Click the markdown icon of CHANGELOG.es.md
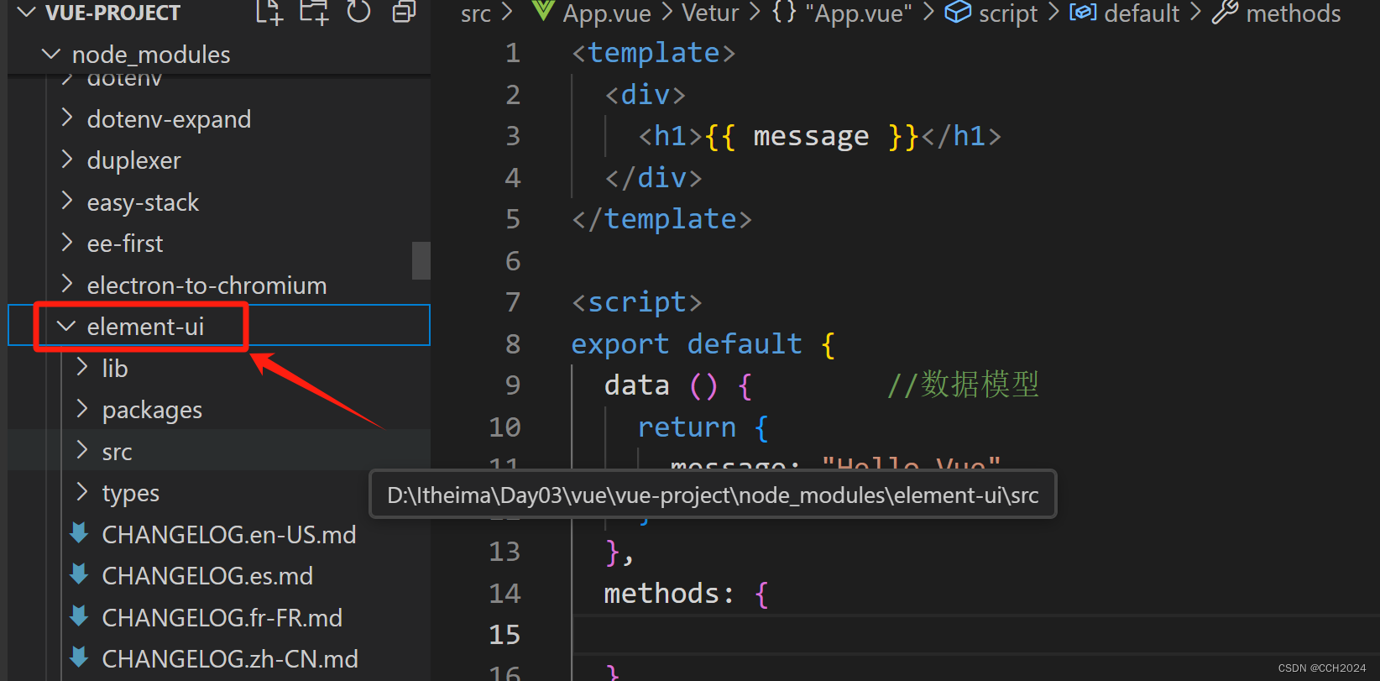Image resolution: width=1380 pixels, height=681 pixels. (x=80, y=574)
